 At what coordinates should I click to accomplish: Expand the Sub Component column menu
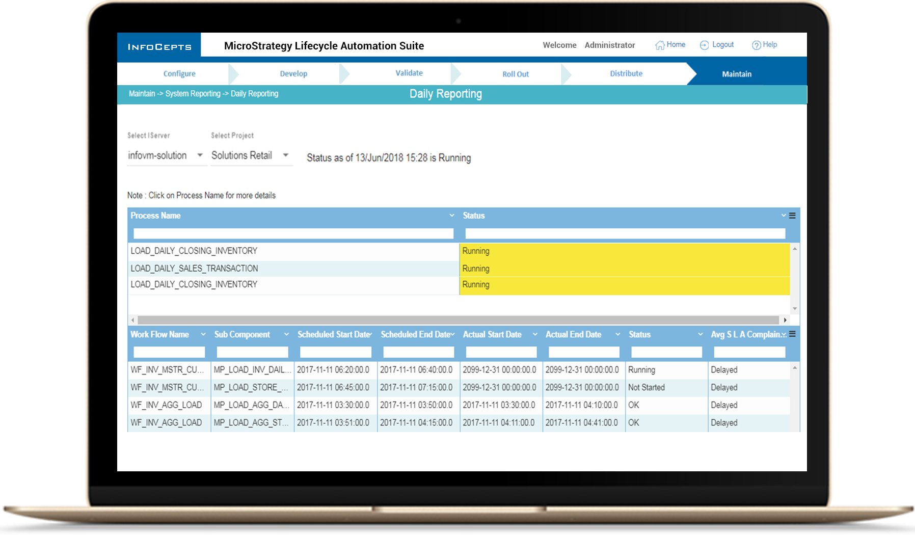coord(286,334)
